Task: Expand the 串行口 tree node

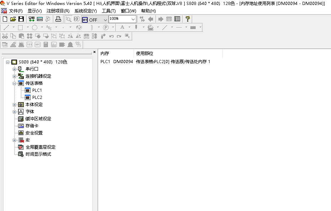Action: tap(15, 69)
